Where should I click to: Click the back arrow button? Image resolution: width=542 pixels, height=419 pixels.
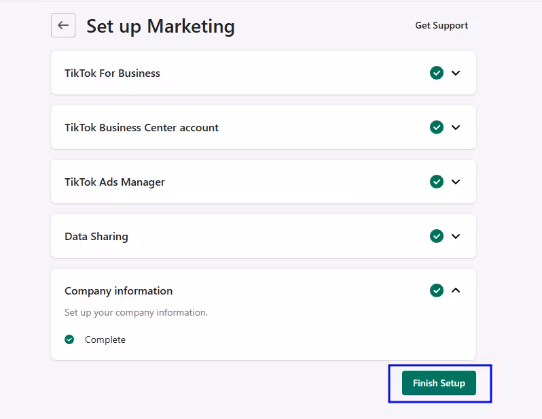[x=63, y=25]
